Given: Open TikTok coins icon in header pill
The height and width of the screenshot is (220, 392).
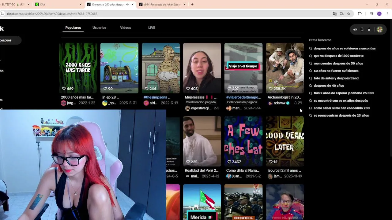Looking at the screenshot, I should (x=355, y=29).
